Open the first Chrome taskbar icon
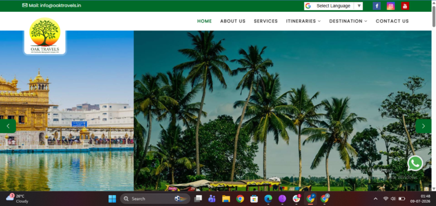Image resolution: width=436 pixels, height=206 pixels. (x=240, y=199)
